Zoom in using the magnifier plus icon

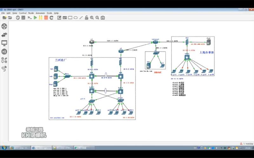click(x=92, y=18)
